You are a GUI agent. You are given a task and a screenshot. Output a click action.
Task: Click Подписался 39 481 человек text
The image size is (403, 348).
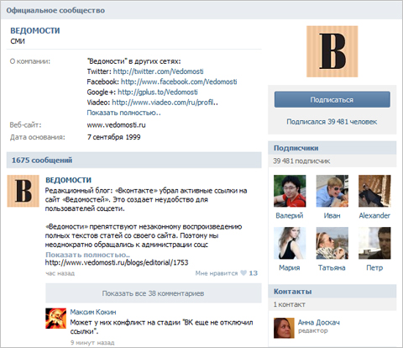click(332, 122)
